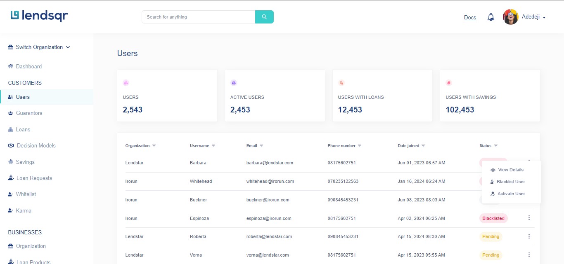
Task: Click the 102,453 savings users count
Action: [460, 110]
